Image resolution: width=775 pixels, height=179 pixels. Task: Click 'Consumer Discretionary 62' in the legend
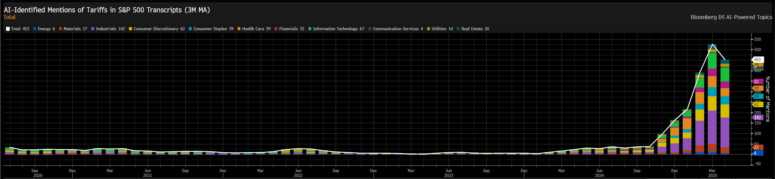159,29
